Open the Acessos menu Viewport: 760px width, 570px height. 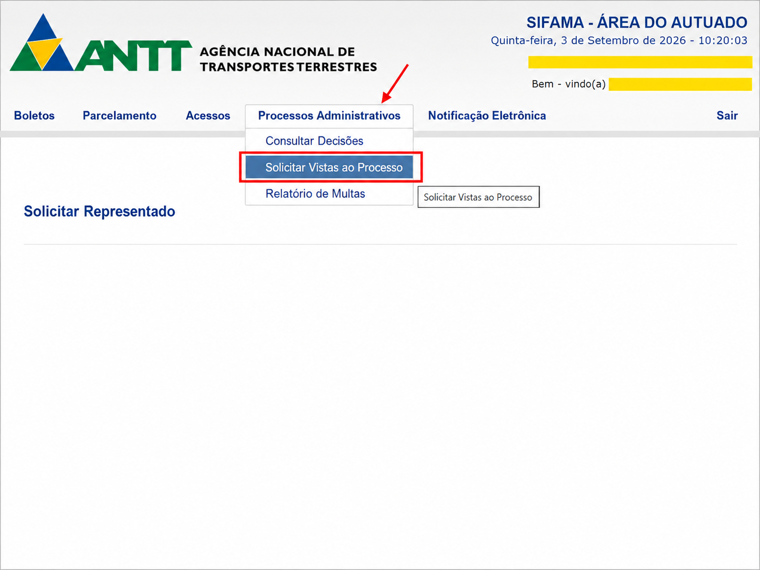pyautogui.click(x=208, y=115)
